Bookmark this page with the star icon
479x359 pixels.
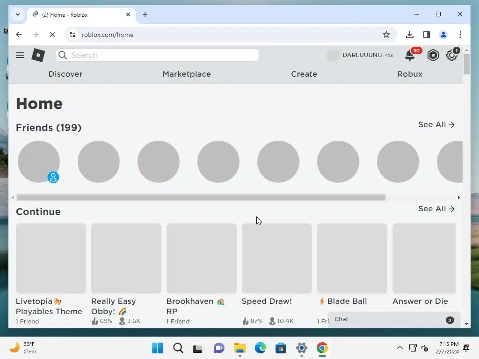coord(386,35)
